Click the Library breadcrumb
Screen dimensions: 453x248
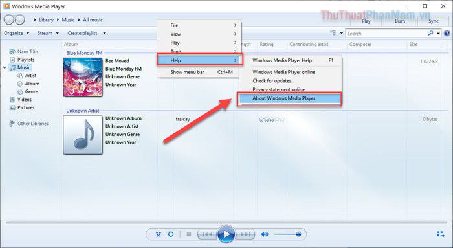[x=46, y=20]
